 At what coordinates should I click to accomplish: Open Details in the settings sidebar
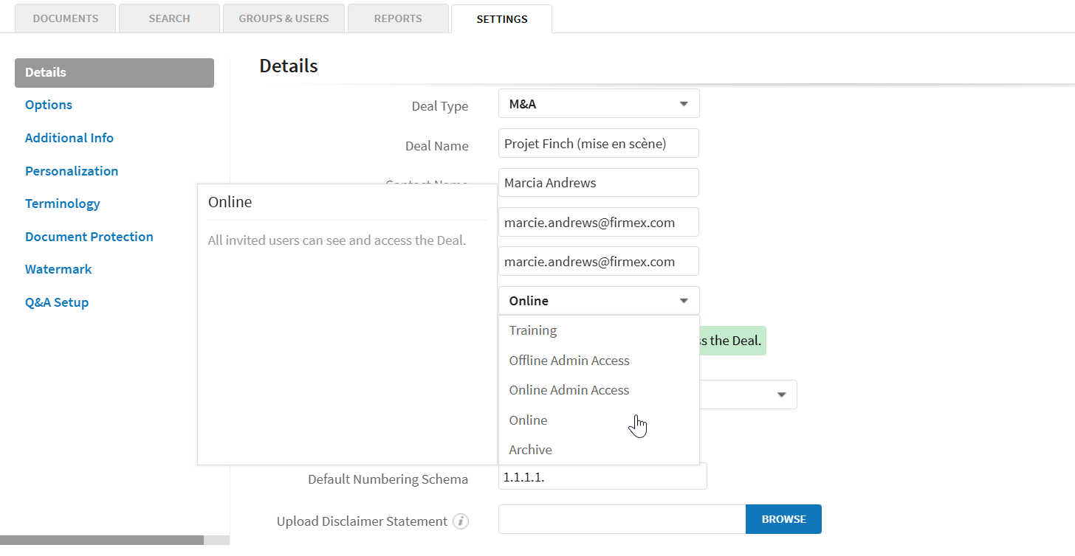[x=114, y=72]
